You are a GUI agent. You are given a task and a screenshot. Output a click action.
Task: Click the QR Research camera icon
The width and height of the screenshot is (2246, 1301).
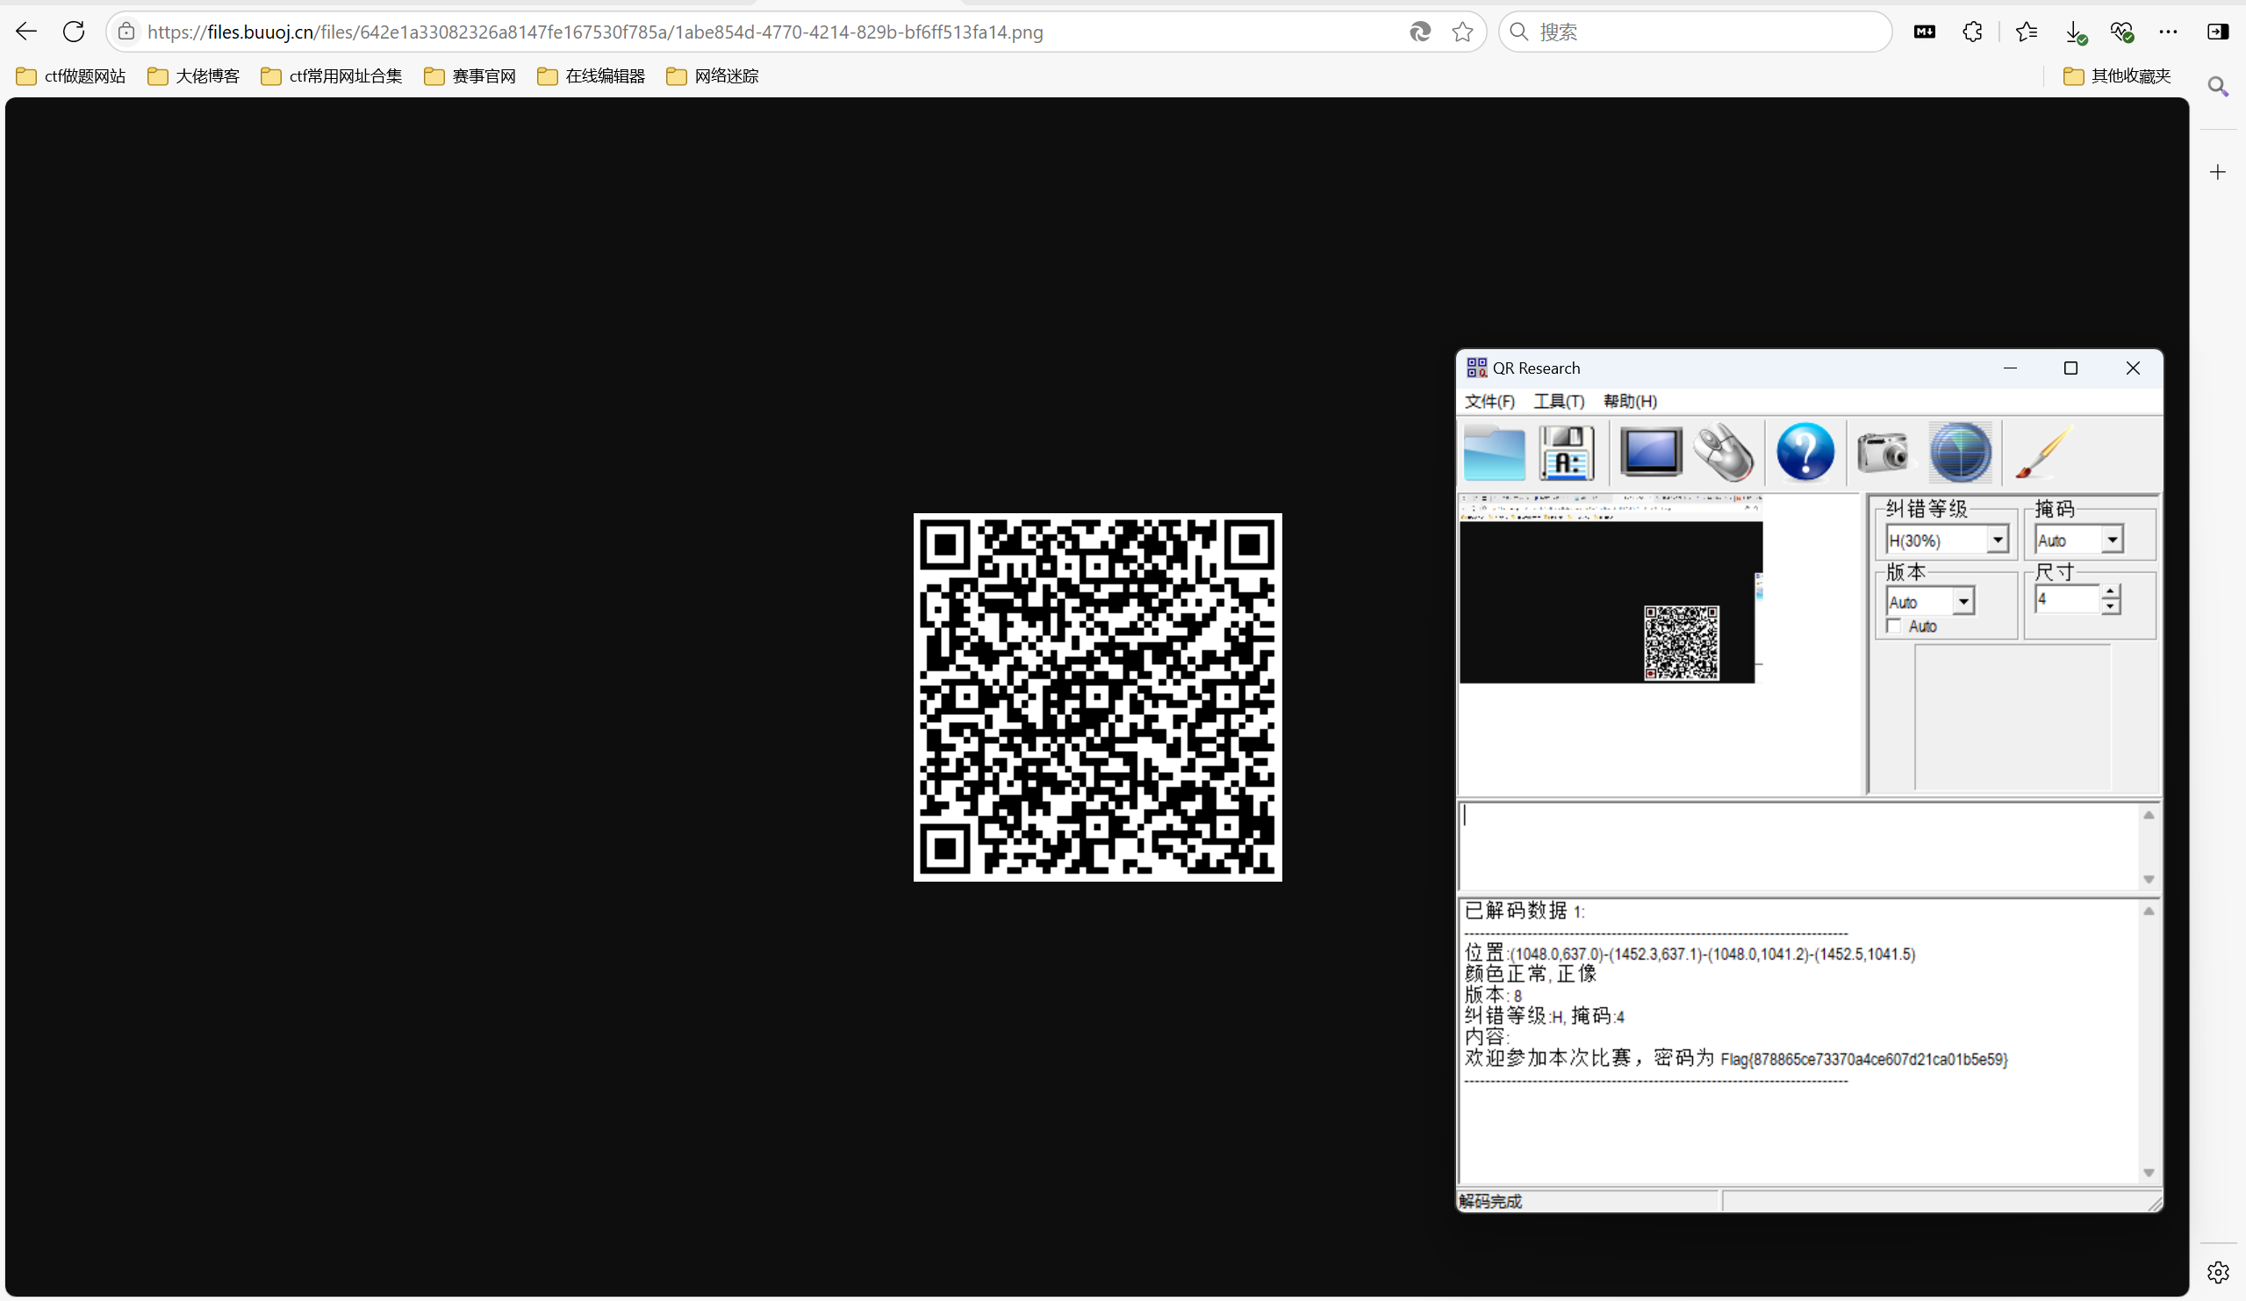coord(1884,451)
